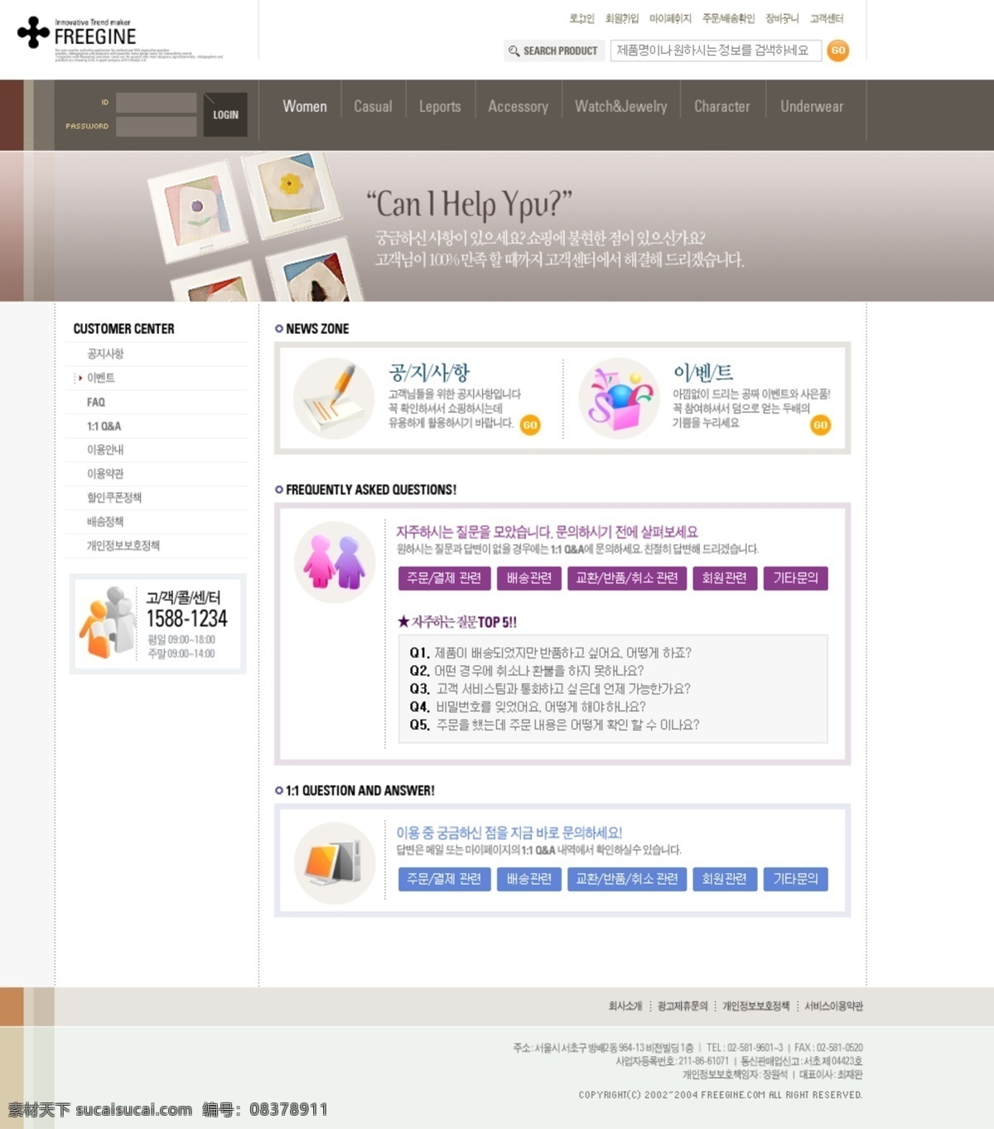Click the 주문/배송확인 top link

(728, 18)
